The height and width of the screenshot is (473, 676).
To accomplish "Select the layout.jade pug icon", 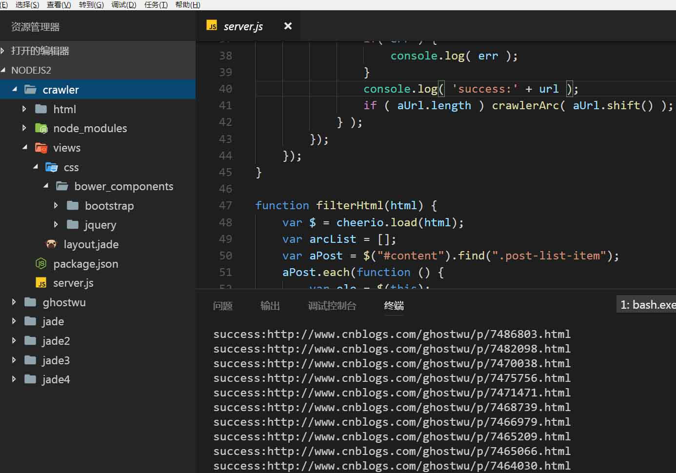I will click(51, 244).
